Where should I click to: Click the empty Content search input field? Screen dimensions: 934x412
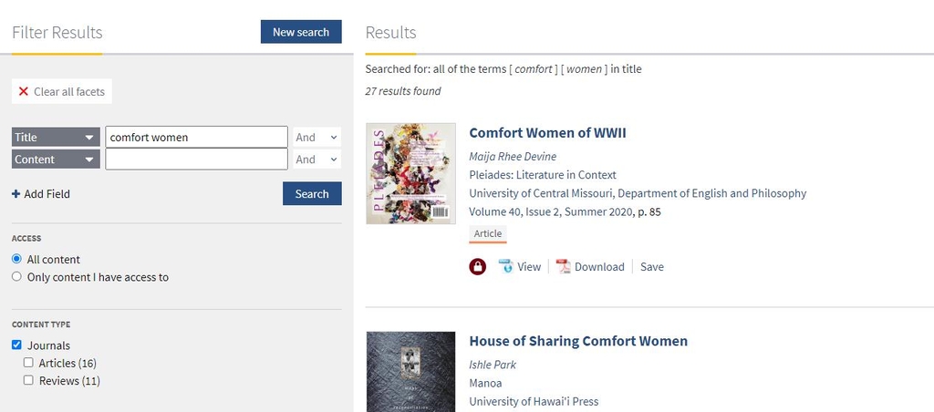[x=196, y=160]
